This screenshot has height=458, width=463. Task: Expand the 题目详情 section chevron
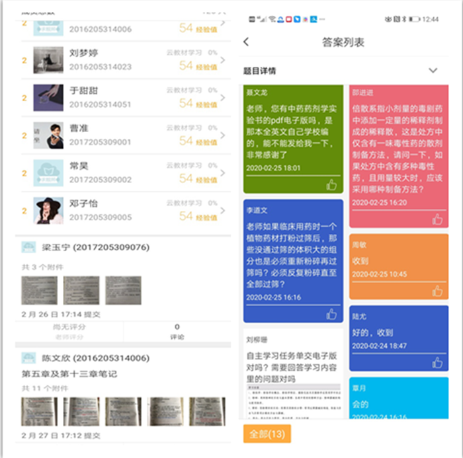pos(433,70)
